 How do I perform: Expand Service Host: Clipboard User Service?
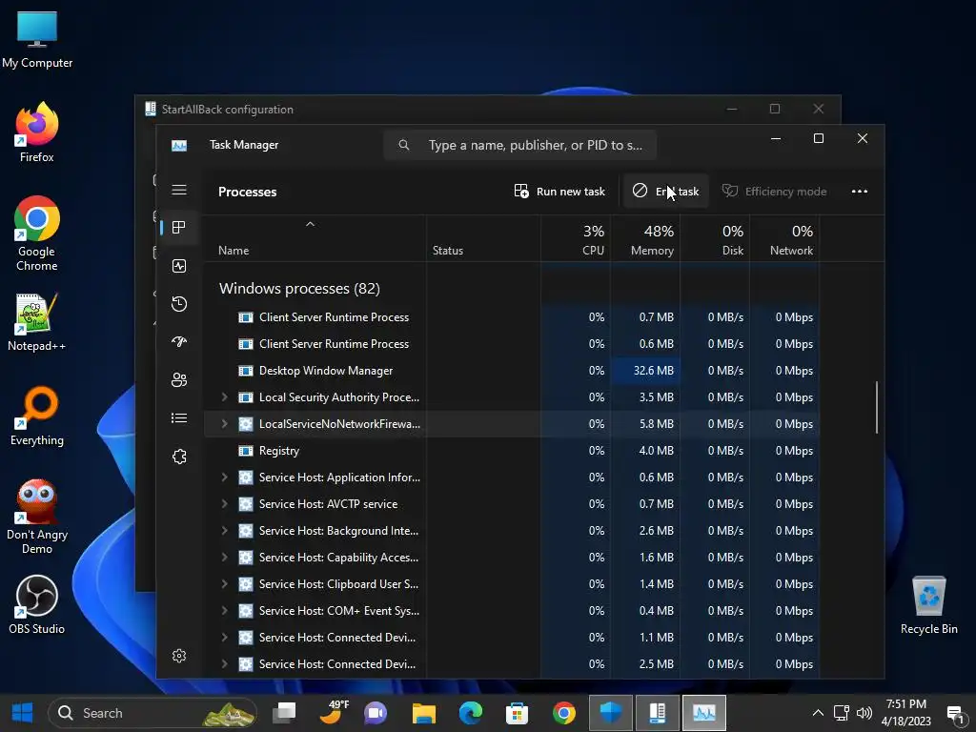pos(225,584)
